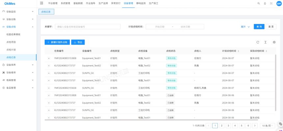Open 点检计划 in the sidebar

11,50
